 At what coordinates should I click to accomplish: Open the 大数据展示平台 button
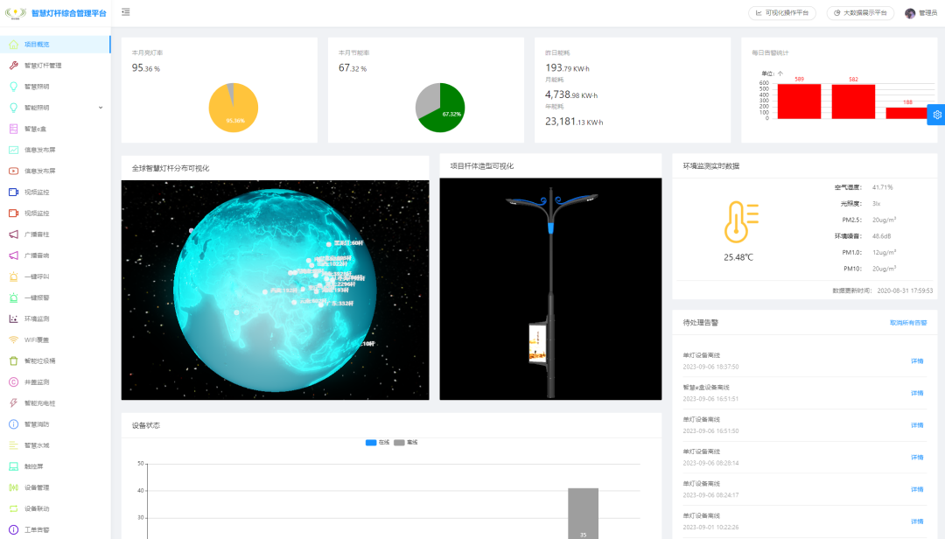pyautogui.click(x=860, y=12)
